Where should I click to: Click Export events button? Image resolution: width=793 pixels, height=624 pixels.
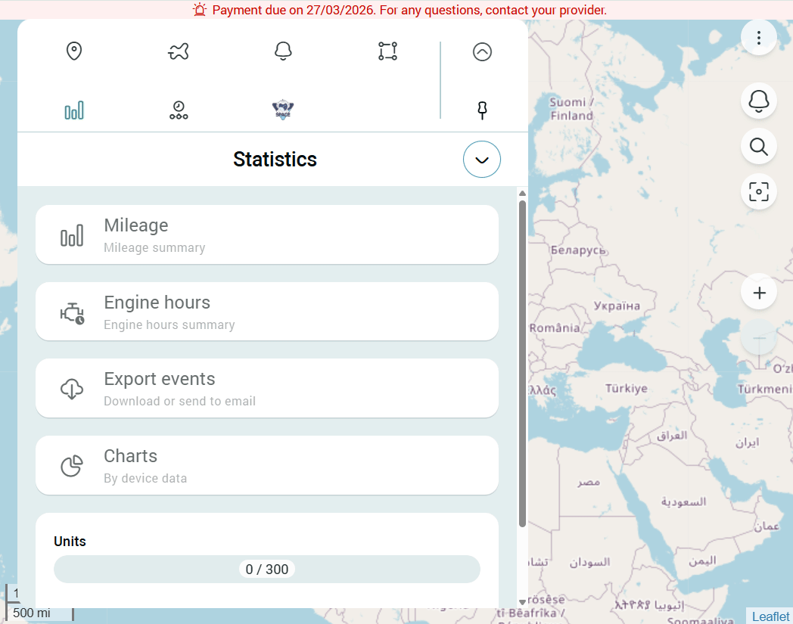(267, 389)
